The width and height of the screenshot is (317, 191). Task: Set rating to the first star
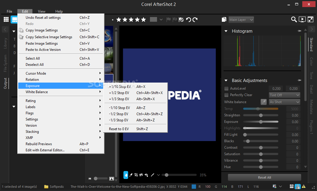point(119,20)
